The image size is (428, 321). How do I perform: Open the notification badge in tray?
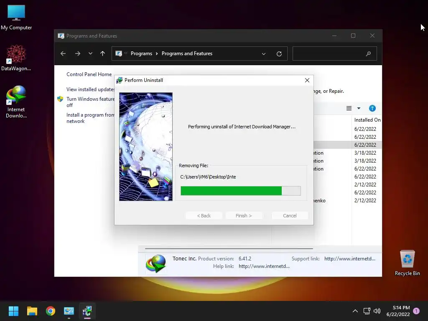(416, 311)
